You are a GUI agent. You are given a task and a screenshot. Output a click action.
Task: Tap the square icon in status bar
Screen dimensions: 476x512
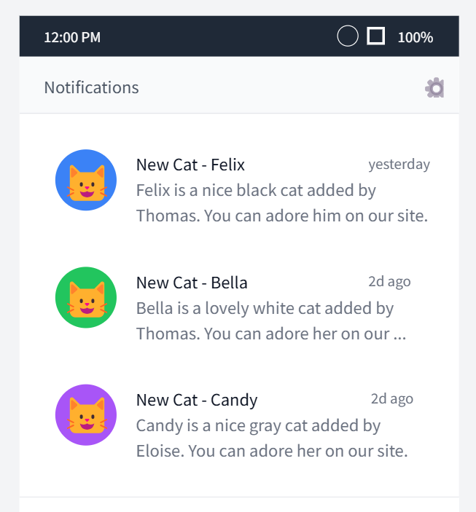pyautogui.click(x=375, y=36)
